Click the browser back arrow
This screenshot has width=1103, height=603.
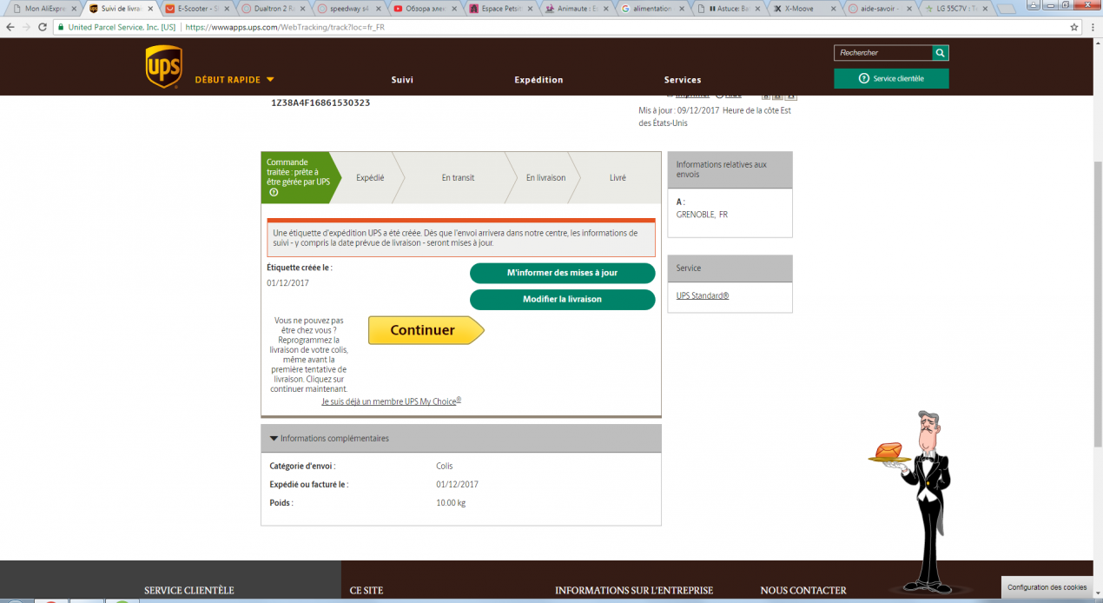click(x=10, y=27)
